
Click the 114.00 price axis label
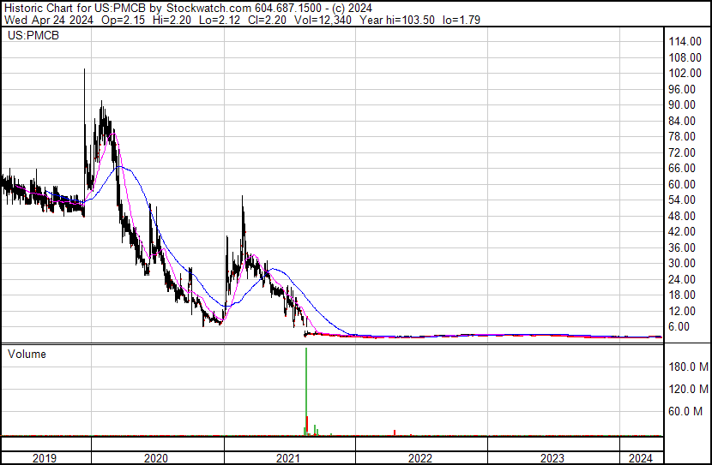pos(686,42)
